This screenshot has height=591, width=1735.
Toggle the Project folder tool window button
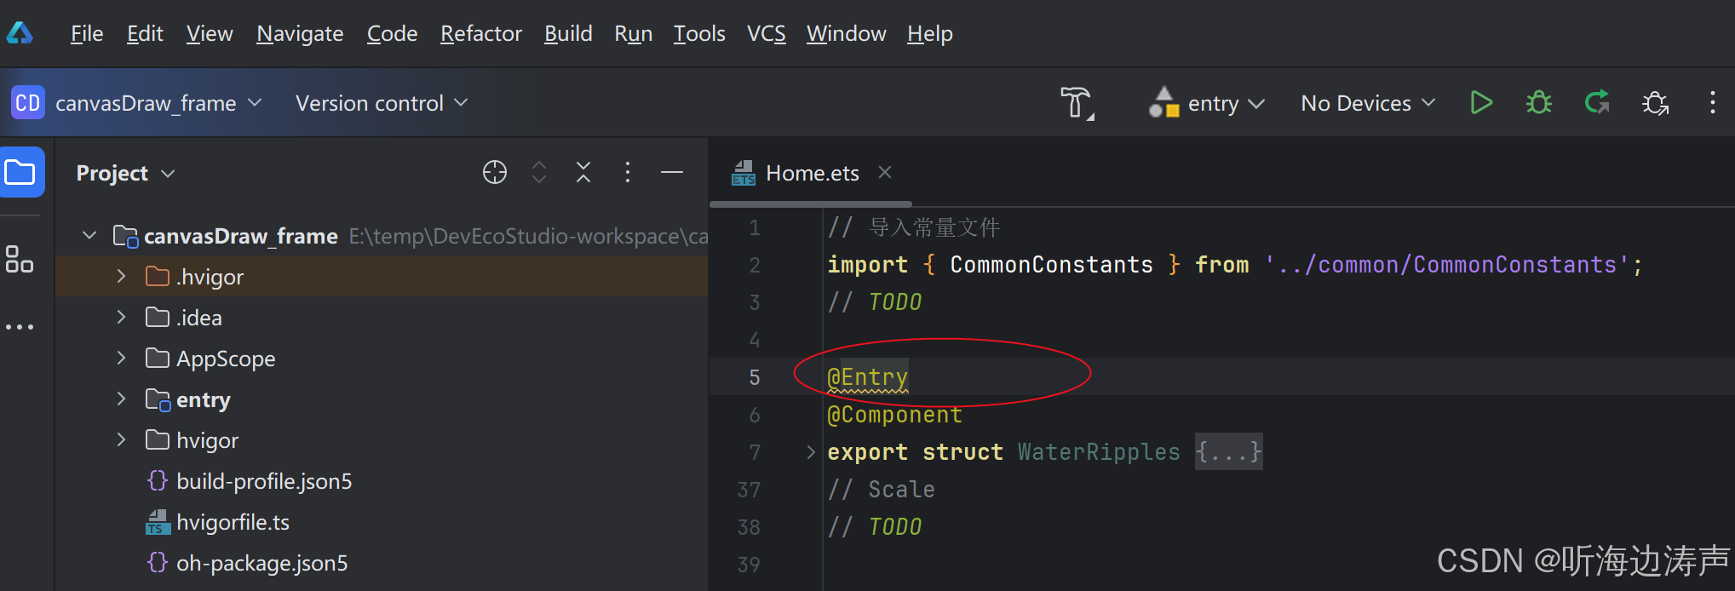(x=20, y=173)
